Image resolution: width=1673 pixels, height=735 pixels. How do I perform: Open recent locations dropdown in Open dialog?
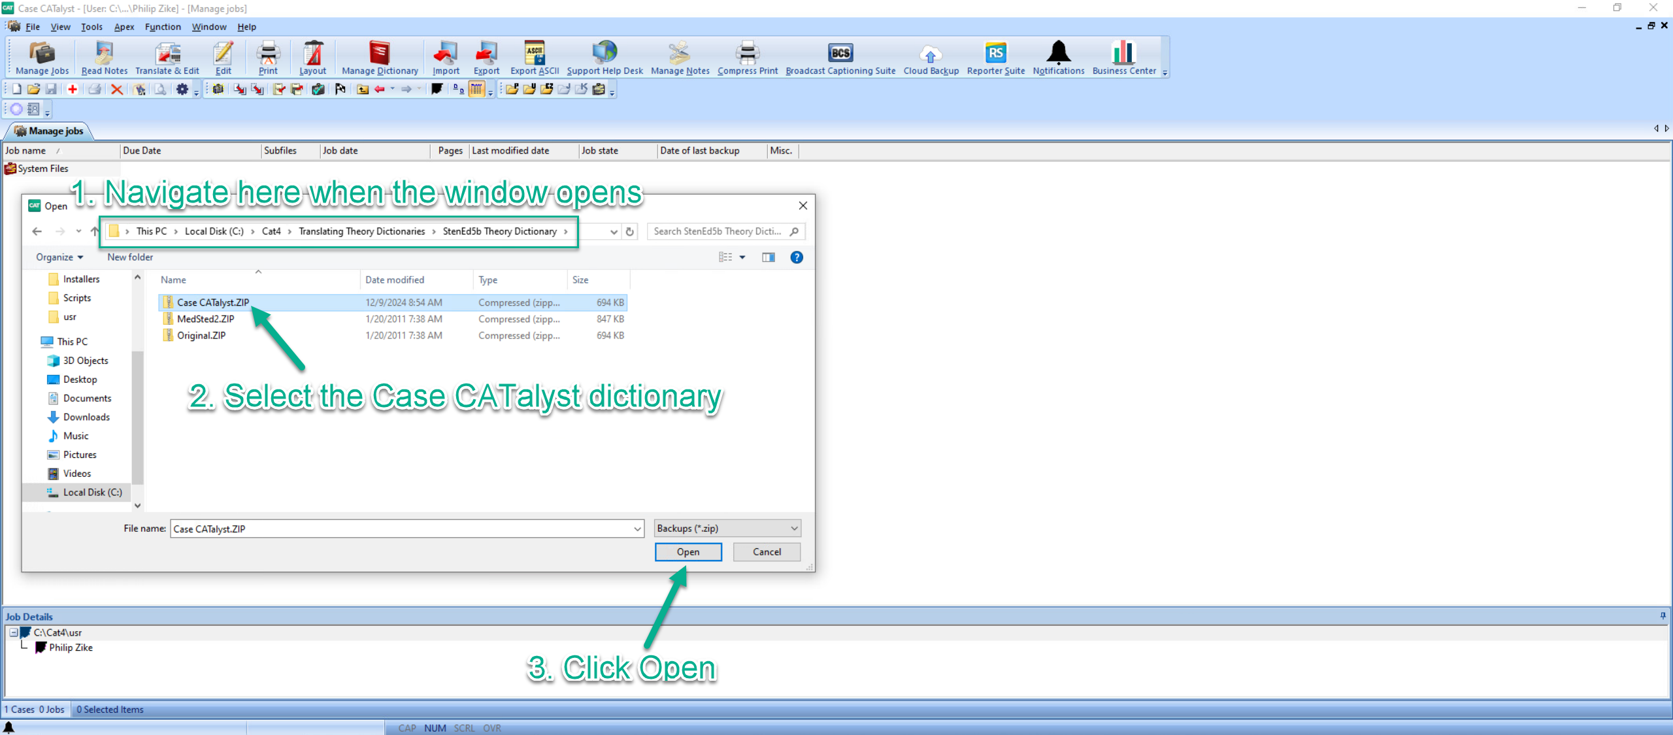coord(78,231)
